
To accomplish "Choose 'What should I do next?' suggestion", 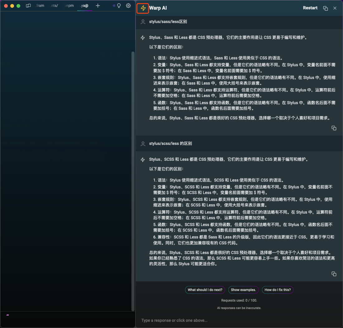I will point(205,290).
